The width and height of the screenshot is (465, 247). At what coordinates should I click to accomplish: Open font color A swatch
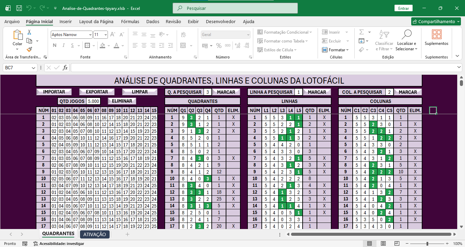(x=116, y=46)
